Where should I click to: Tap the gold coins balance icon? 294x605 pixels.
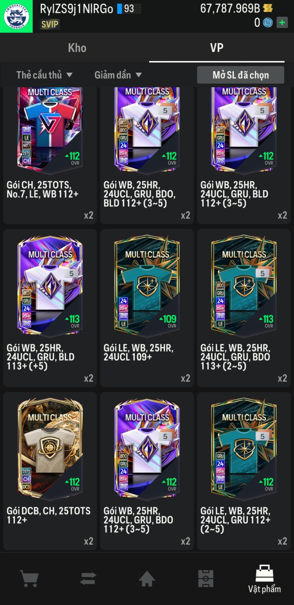tap(268, 8)
